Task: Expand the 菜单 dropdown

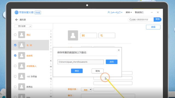Action: pos(129,12)
